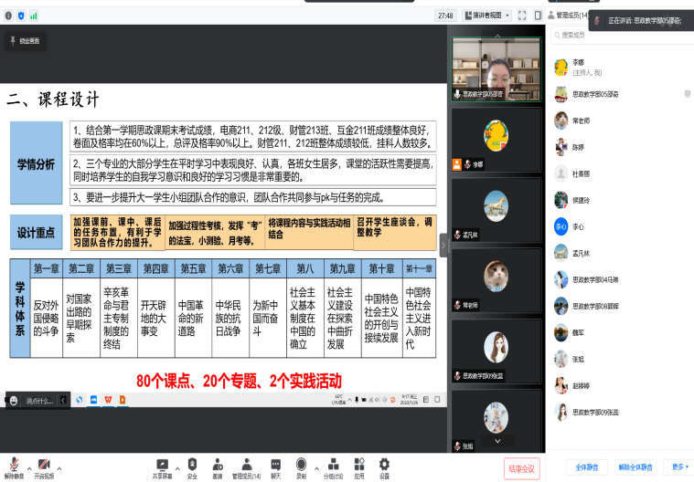
Task: Select member 常老师 in the list
Action: (x=582, y=120)
